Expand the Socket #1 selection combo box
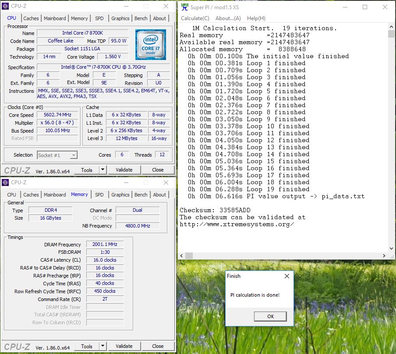 click(x=57, y=155)
